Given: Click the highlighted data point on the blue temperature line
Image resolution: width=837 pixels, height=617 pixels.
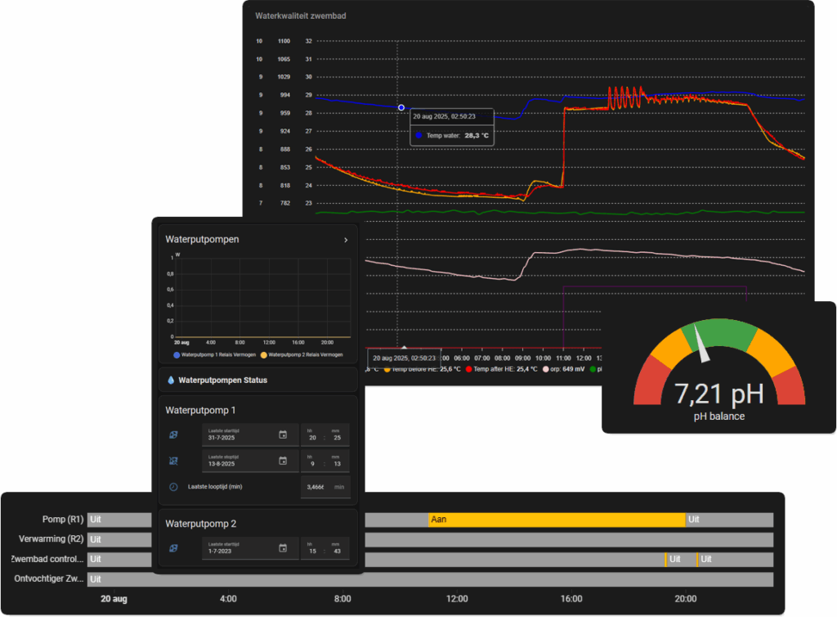Looking at the screenshot, I should (x=401, y=108).
